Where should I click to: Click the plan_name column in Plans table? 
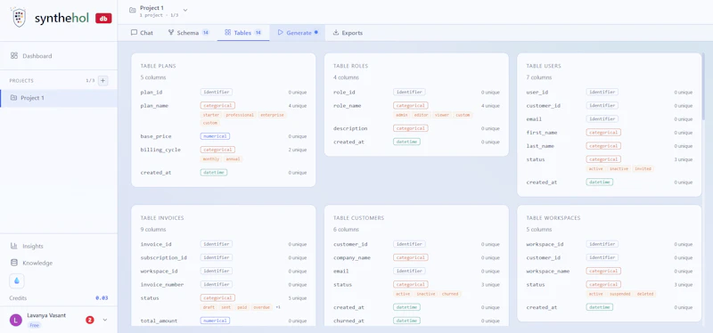(154, 105)
